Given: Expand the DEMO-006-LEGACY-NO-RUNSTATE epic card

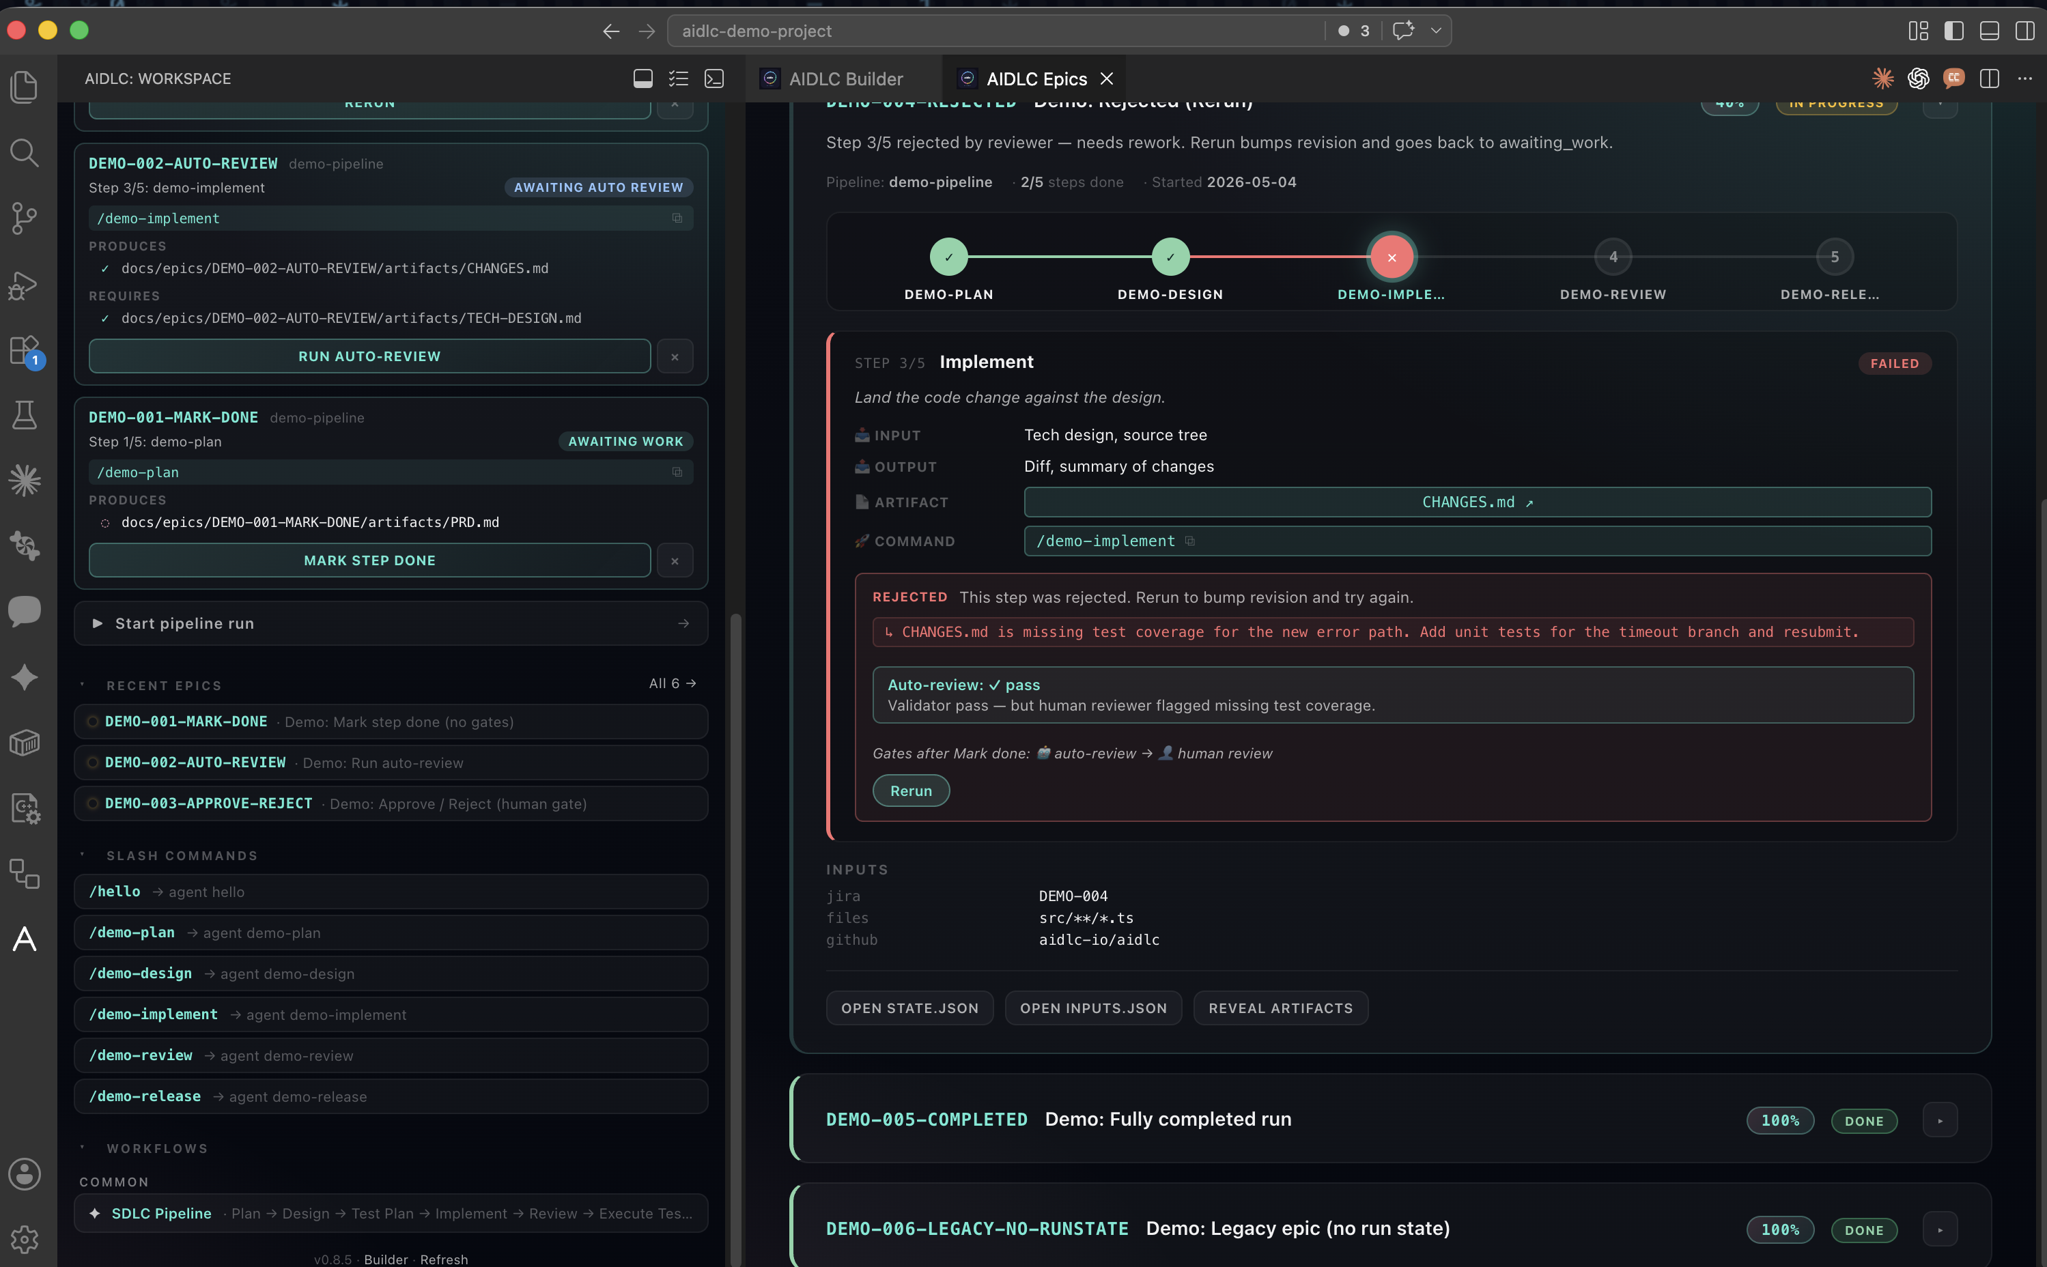Looking at the screenshot, I should coord(1940,1229).
